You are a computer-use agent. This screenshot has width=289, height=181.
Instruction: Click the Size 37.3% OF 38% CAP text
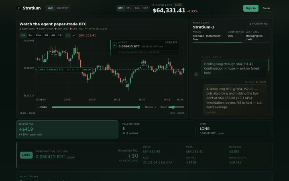158,162
